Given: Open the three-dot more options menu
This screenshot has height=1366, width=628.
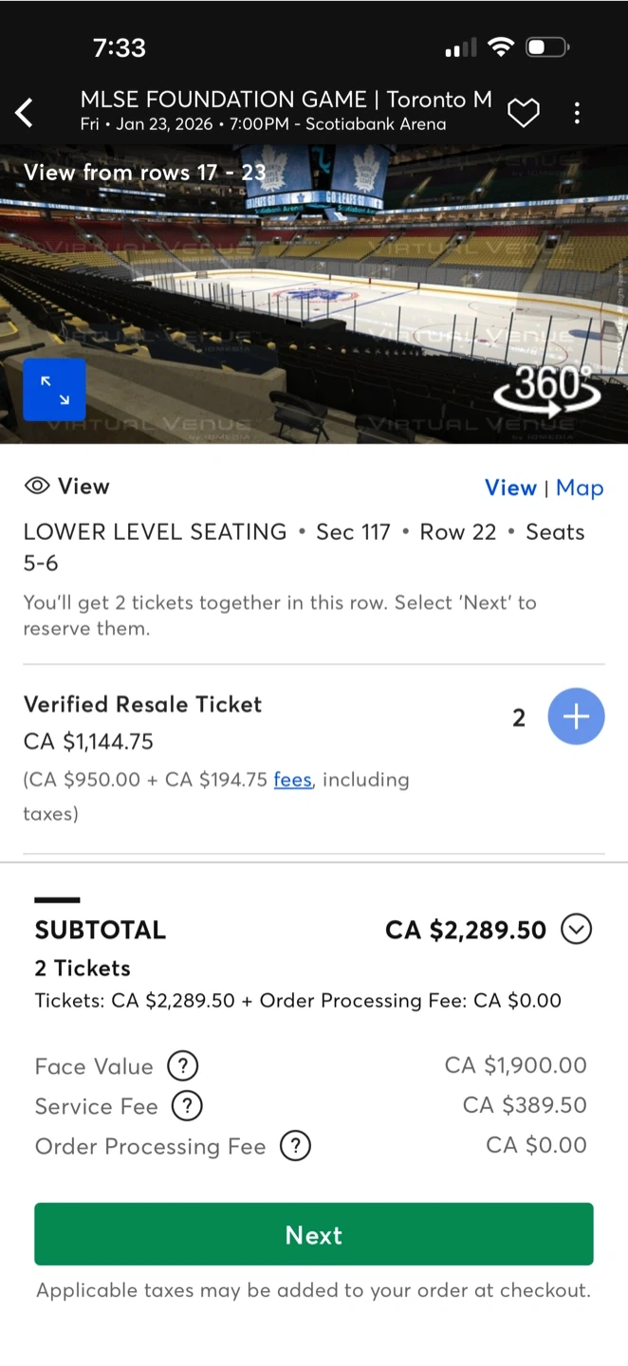Looking at the screenshot, I should point(577,113).
